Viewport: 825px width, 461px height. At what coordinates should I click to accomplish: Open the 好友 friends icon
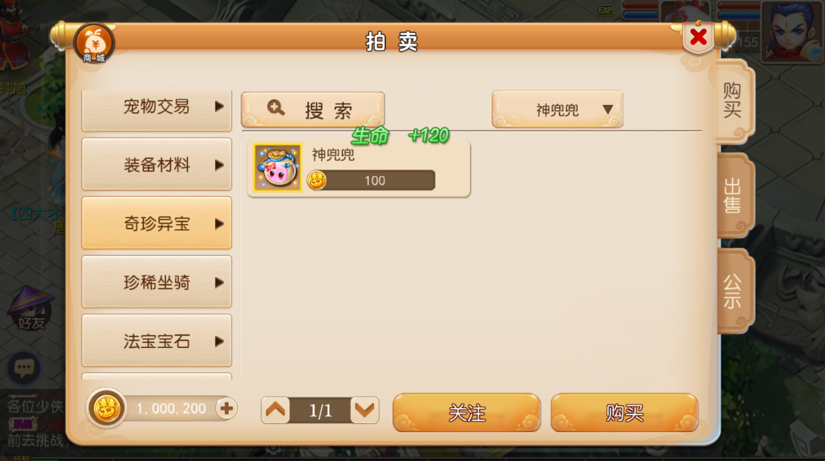tap(30, 307)
